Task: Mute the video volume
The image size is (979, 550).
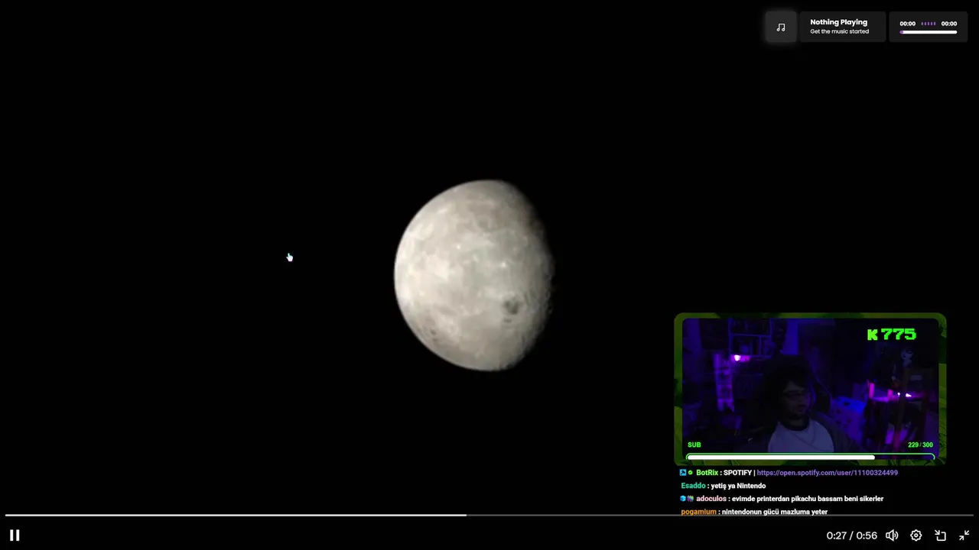Action: [x=892, y=535]
